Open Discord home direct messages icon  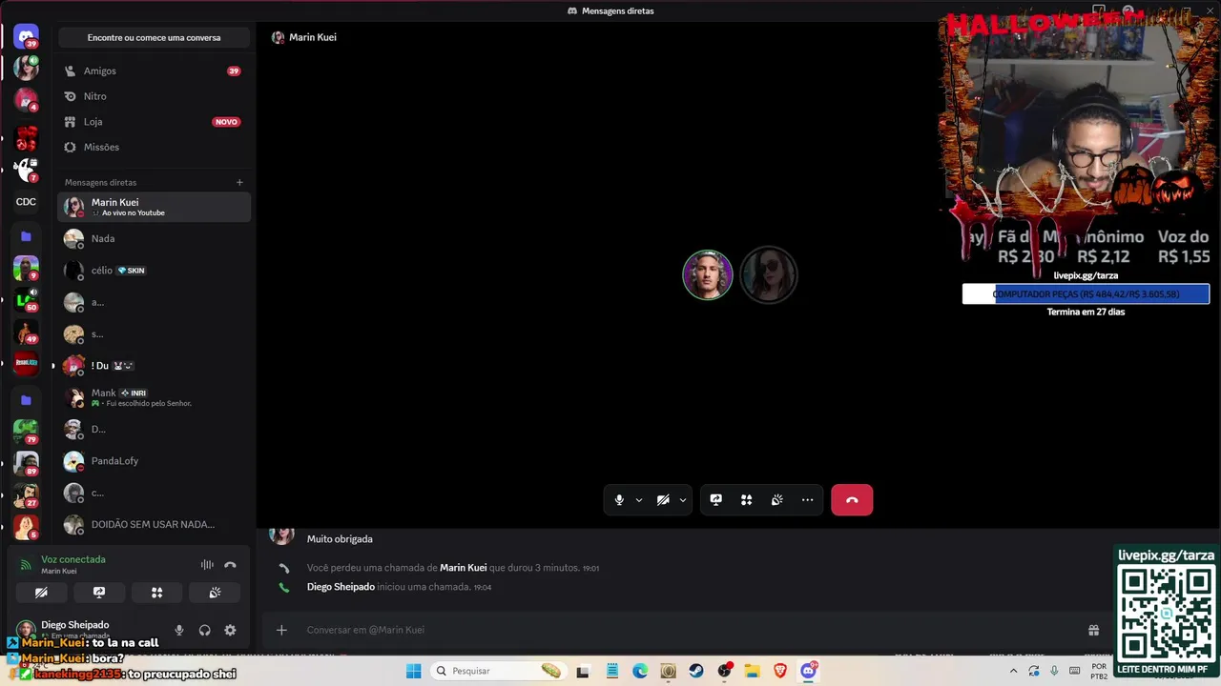tap(26, 36)
